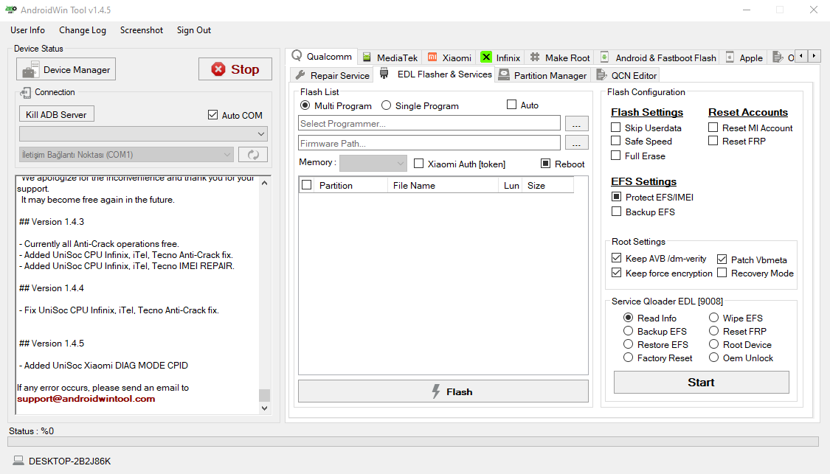This screenshot has width=830, height=474.
Task: Select the EDL Flasher & Services phone icon
Action: 384,74
